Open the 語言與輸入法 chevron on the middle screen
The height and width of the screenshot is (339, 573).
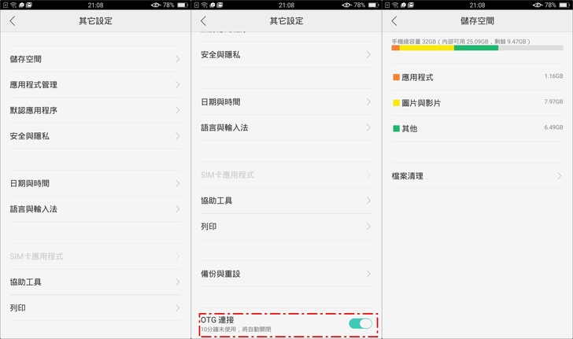(x=368, y=127)
